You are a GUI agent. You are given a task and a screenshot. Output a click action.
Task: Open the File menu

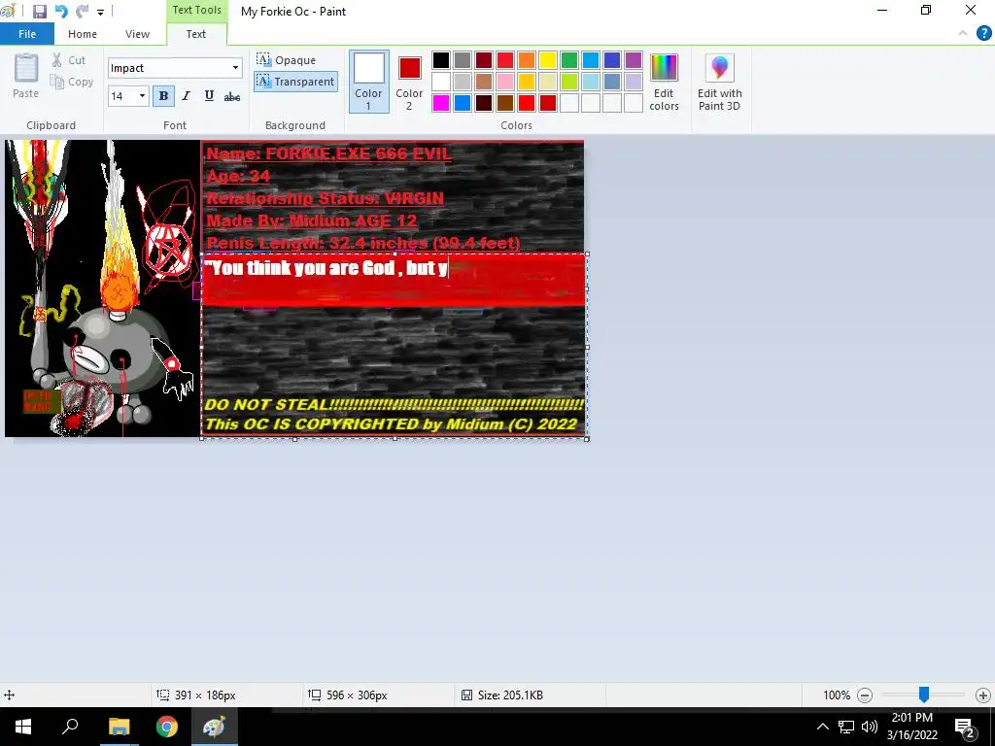click(26, 34)
